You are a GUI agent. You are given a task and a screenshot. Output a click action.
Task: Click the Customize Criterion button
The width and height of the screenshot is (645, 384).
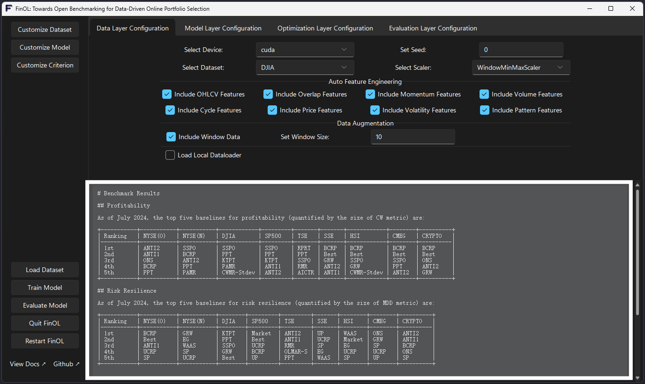45,65
